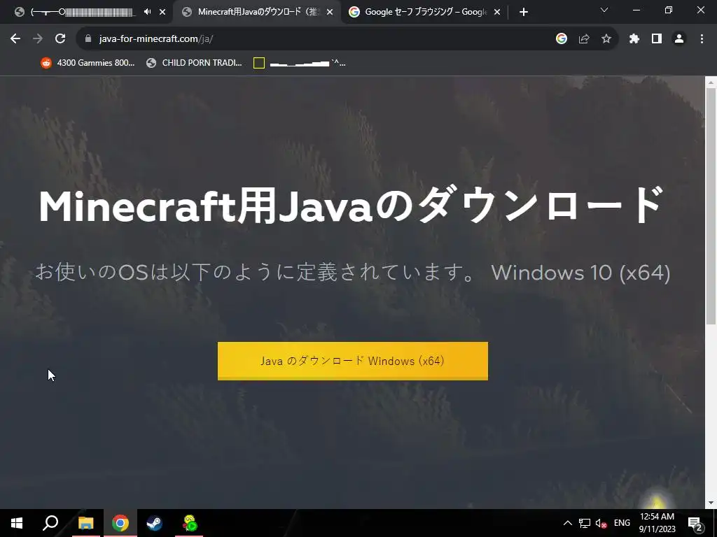Click the scrollbar down arrow

pyautogui.click(x=711, y=503)
